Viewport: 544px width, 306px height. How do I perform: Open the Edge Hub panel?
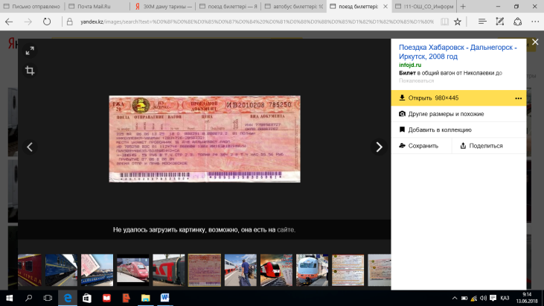pyautogui.click(x=482, y=22)
